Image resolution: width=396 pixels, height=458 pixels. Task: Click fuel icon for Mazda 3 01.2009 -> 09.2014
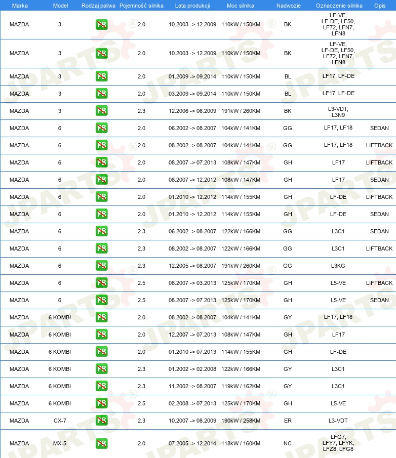101,76
